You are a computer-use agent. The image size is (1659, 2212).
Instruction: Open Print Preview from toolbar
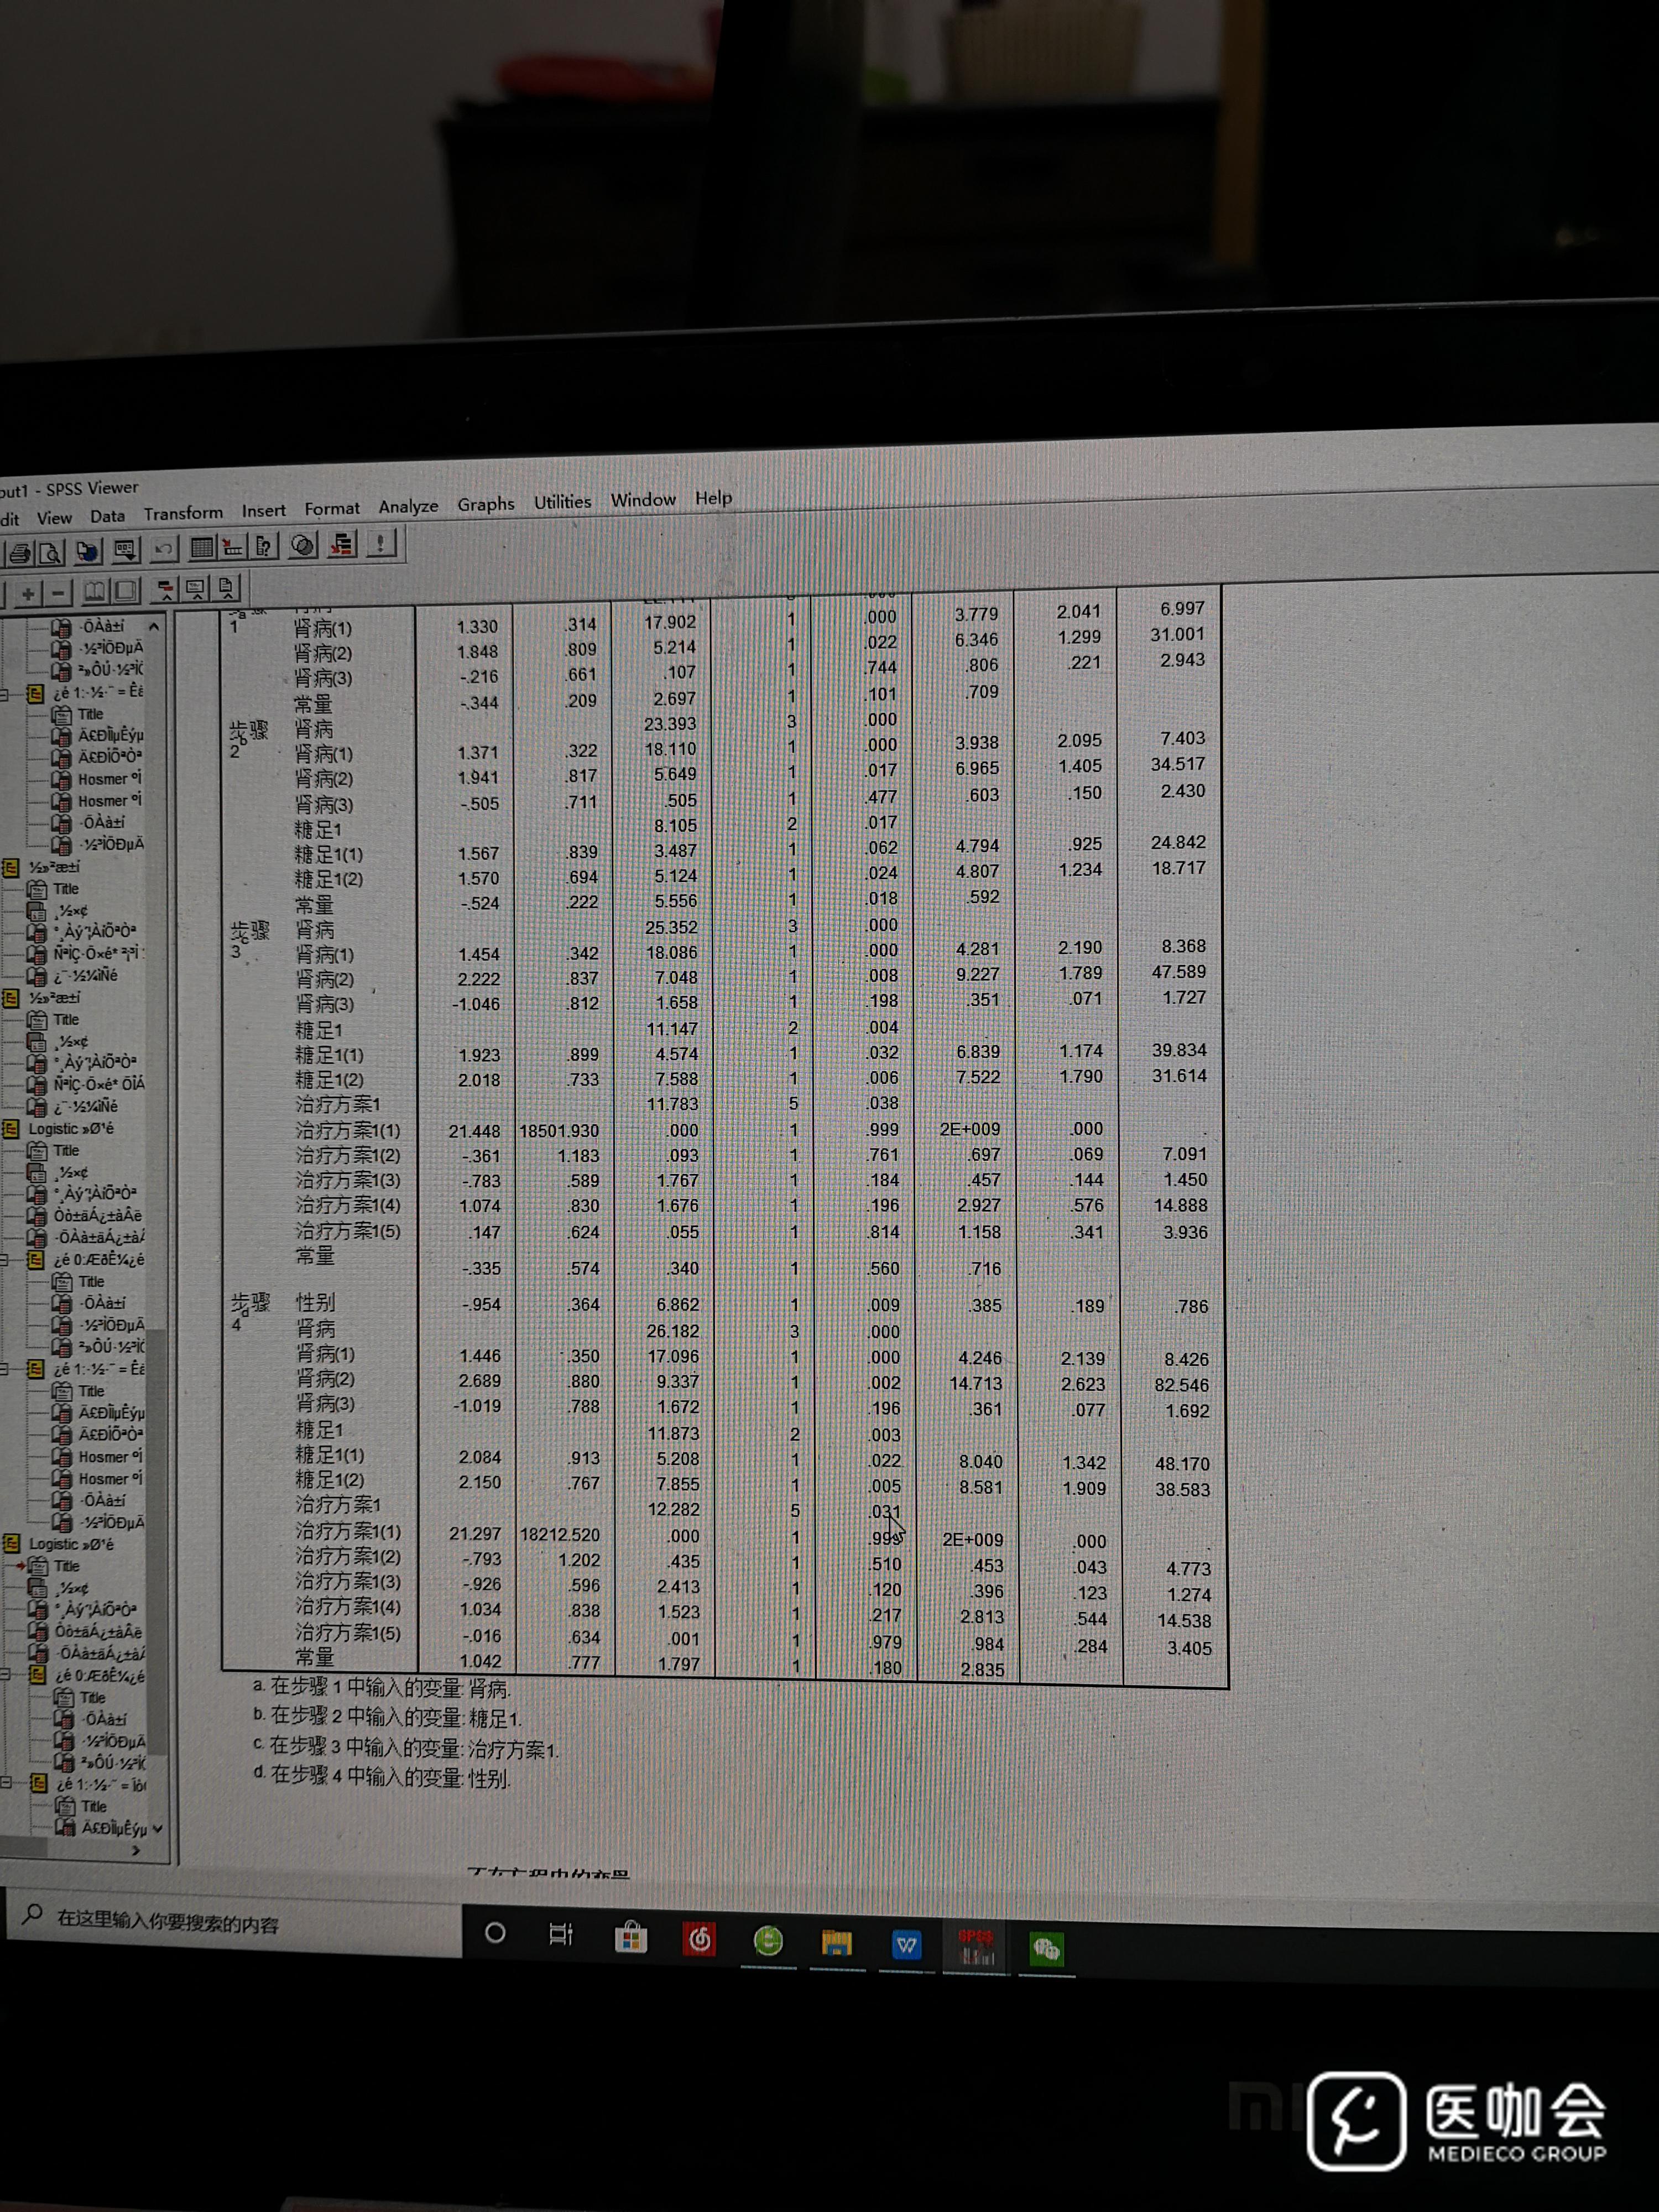pyautogui.click(x=51, y=551)
